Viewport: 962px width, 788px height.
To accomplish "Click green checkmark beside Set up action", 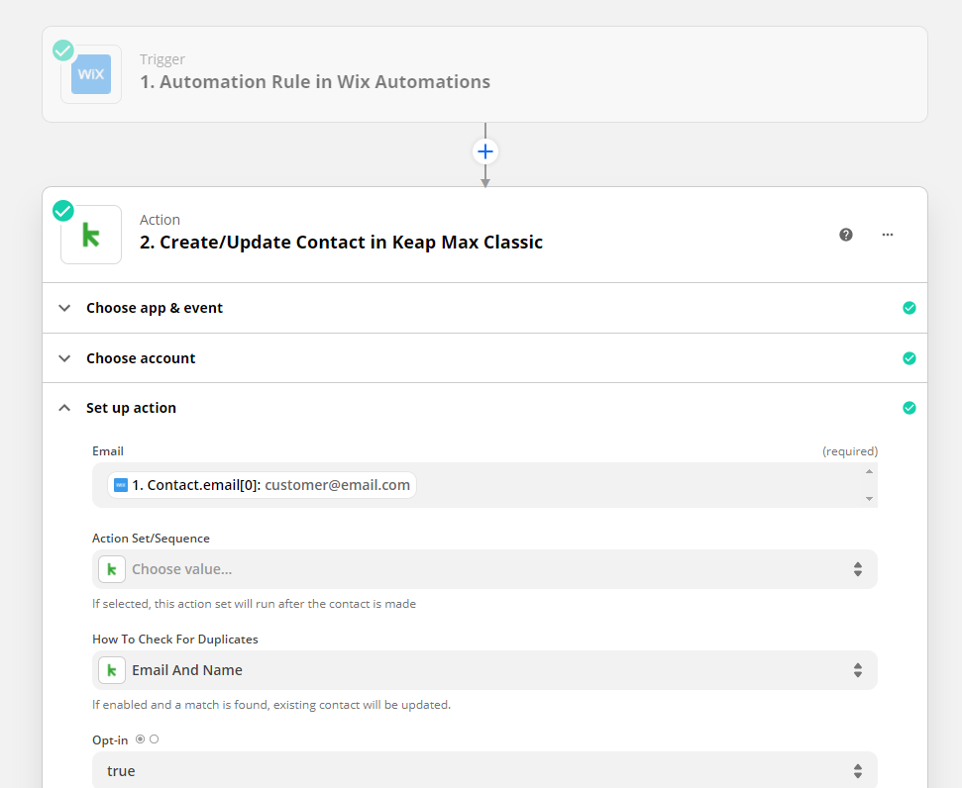I will pyautogui.click(x=909, y=408).
